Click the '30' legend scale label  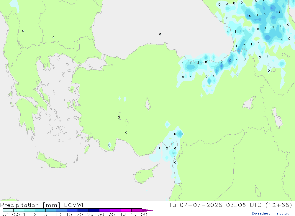pyautogui.click(x=101, y=214)
